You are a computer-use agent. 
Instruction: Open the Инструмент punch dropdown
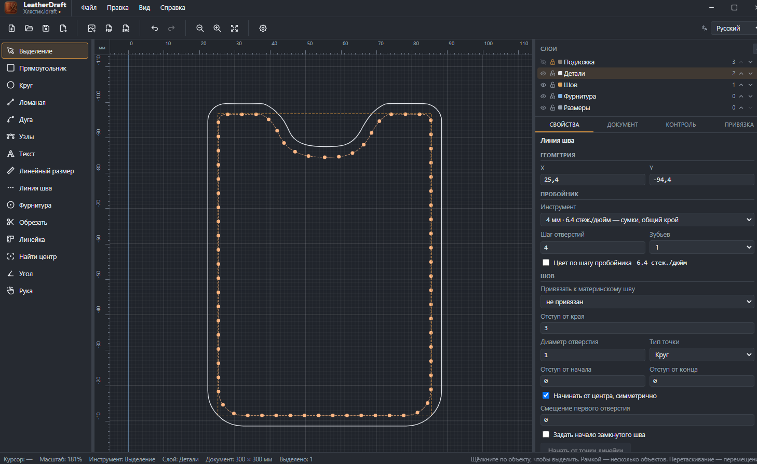pos(647,220)
